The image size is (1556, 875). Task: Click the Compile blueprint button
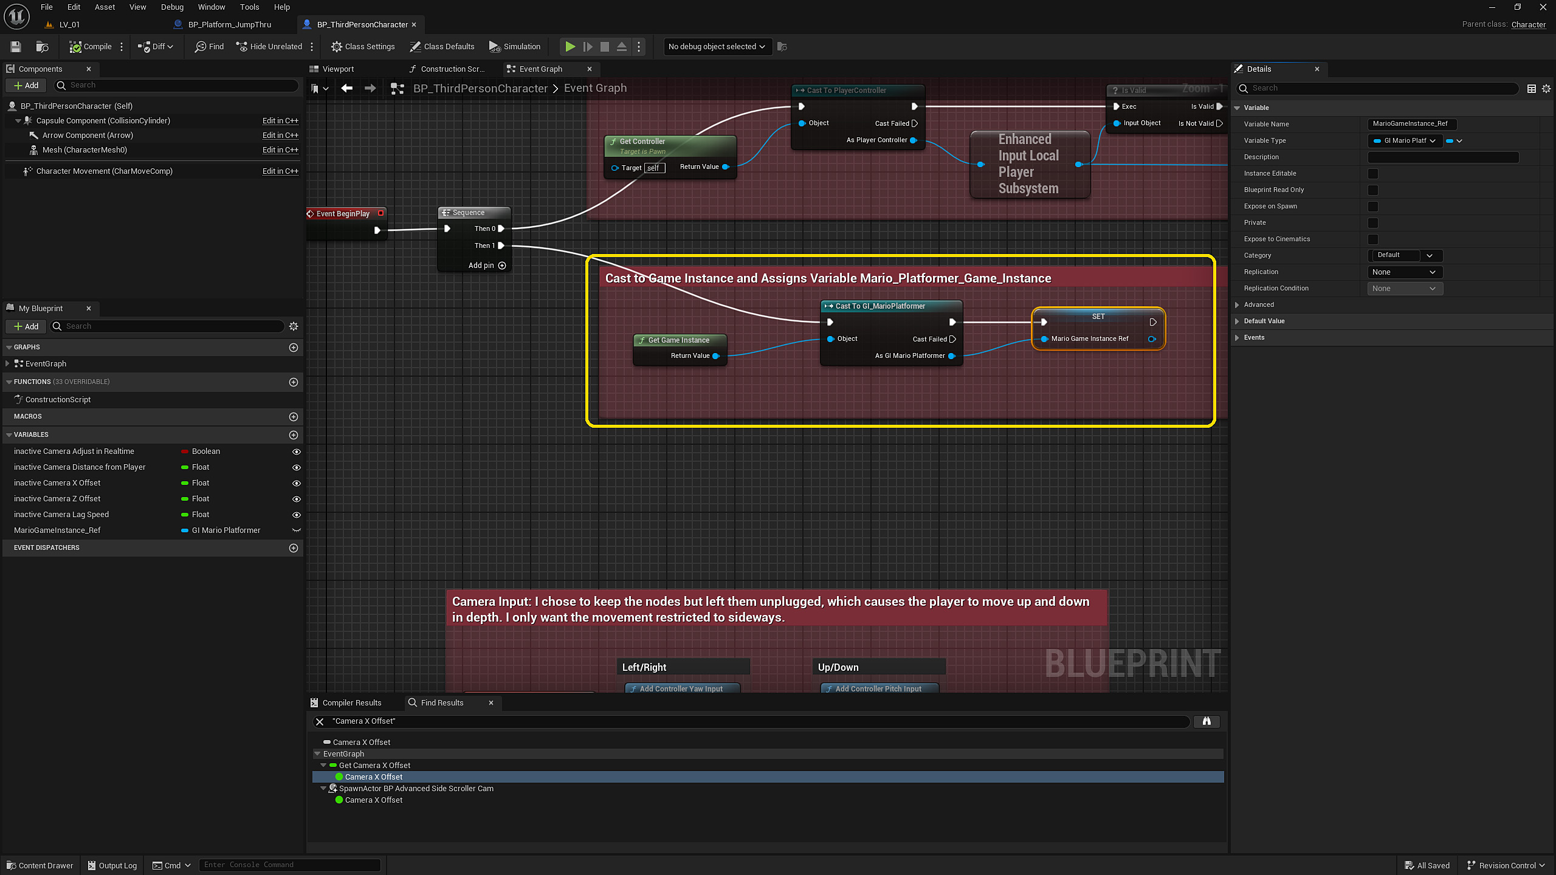click(x=91, y=46)
